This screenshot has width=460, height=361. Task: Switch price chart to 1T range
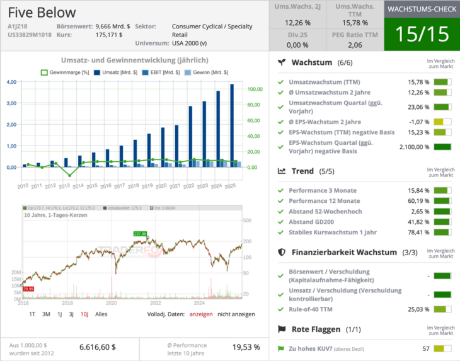click(32, 314)
